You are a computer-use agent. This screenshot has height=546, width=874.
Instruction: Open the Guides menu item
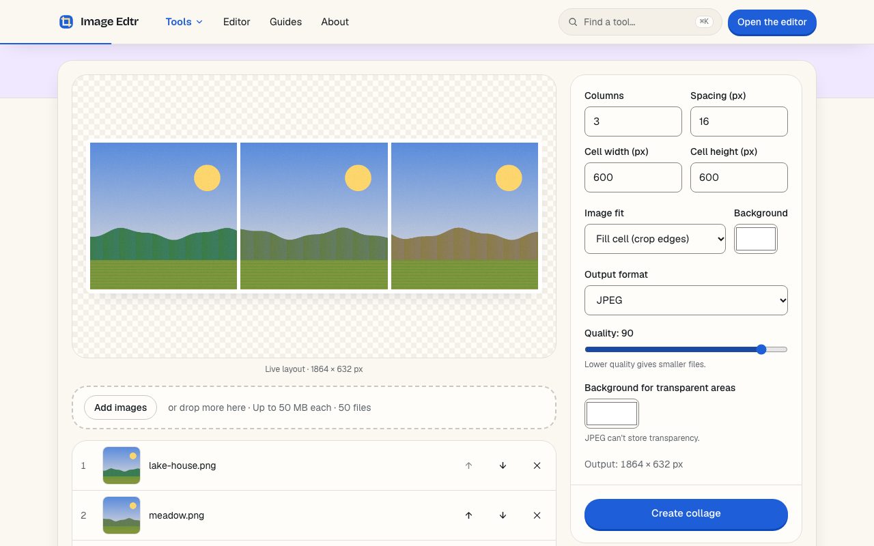click(285, 22)
